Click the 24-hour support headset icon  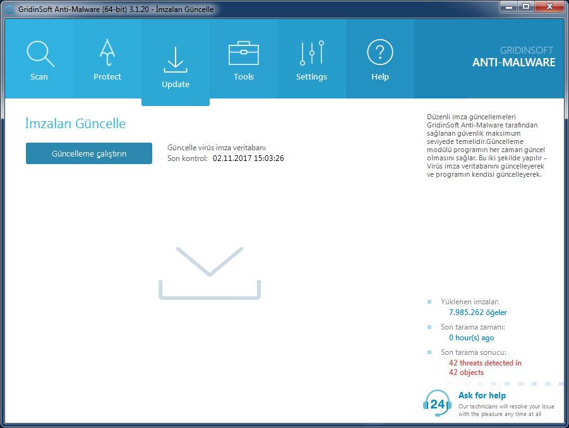pyautogui.click(x=436, y=402)
